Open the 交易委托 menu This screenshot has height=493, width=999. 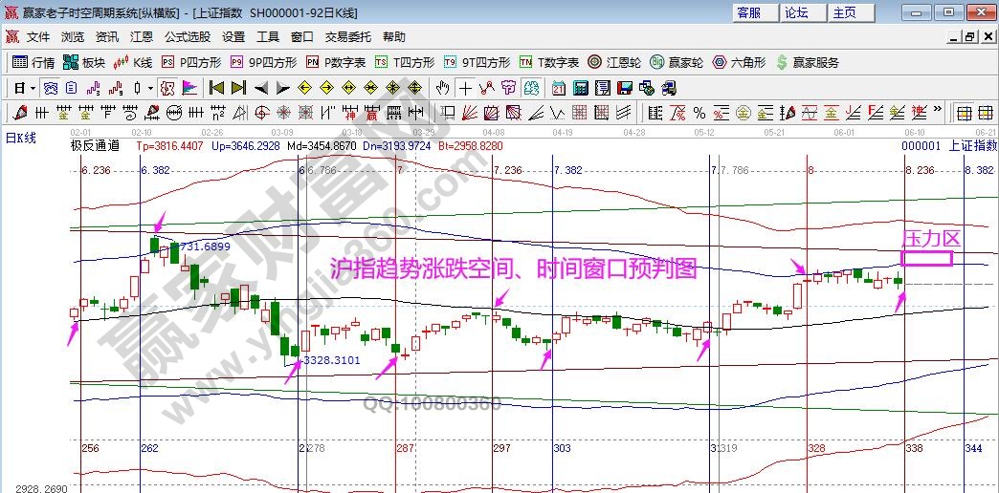coord(347,37)
